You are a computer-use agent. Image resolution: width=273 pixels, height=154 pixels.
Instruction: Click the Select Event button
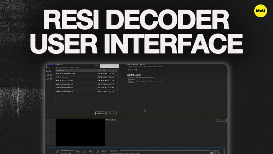coord(111,113)
